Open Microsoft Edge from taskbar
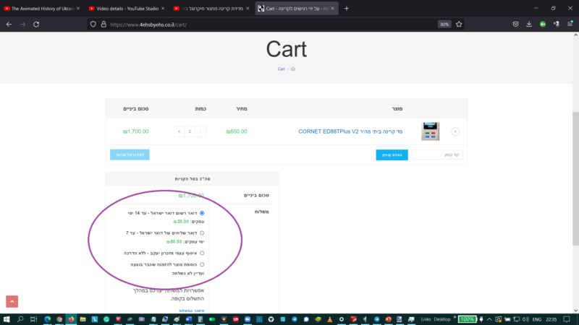The width and height of the screenshot is (579, 325). pyautogui.click(x=48, y=319)
